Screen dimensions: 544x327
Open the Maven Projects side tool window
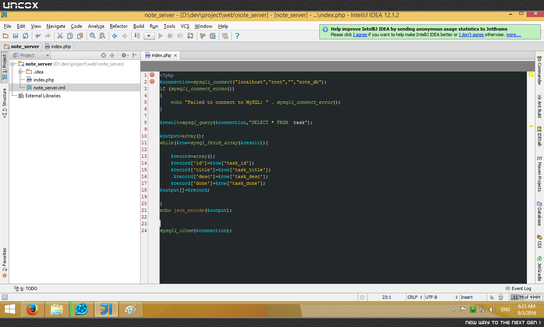540,174
